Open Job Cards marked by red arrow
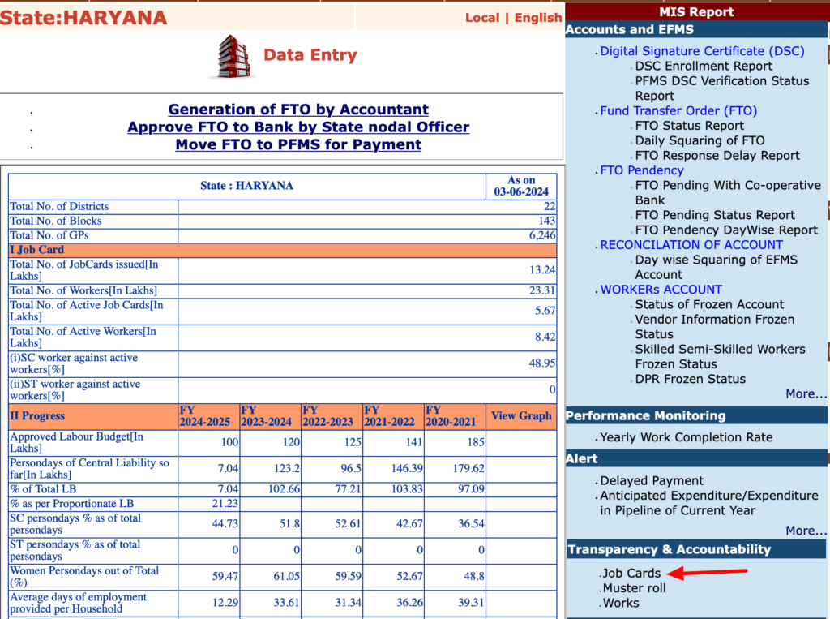 click(x=631, y=573)
